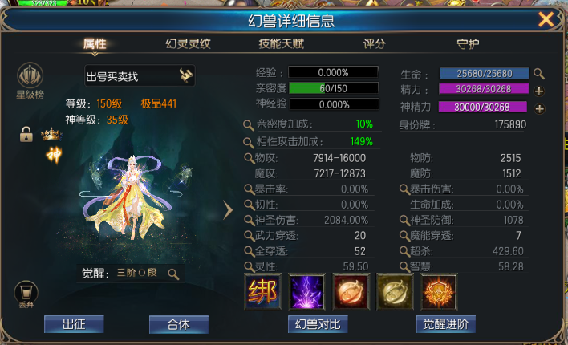568x345 pixels.
Task: Click the green 亲密度 progress bar
Action: click(333, 88)
